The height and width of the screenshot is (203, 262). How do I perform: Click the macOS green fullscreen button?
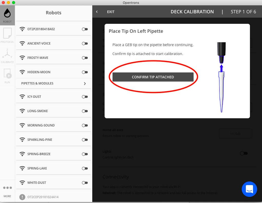pos(14,3)
